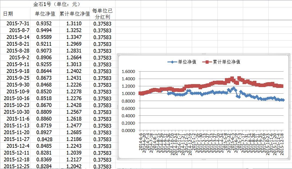Click the chart's right-edge resize handle

tap(290, 106)
